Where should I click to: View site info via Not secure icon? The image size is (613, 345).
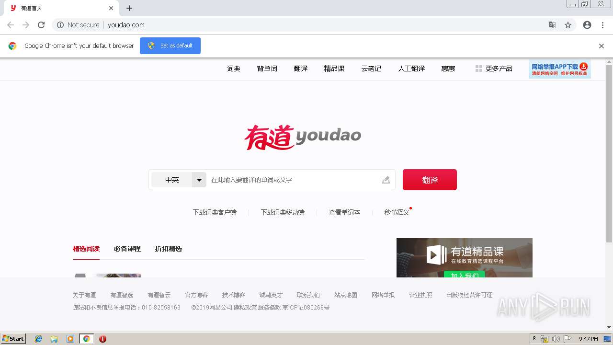pos(60,25)
